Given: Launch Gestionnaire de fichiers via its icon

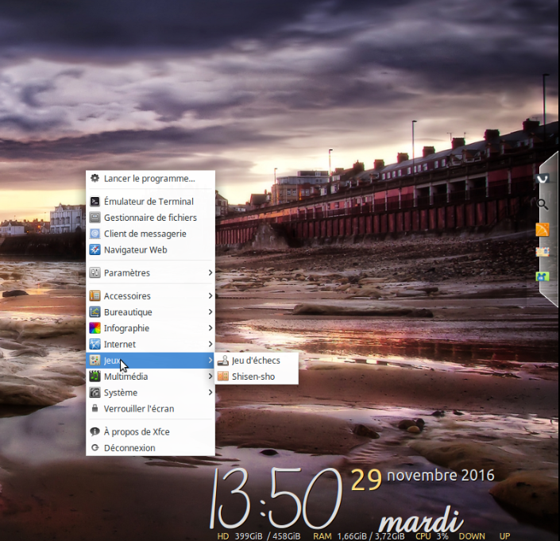Looking at the screenshot, I should [95, 218].
